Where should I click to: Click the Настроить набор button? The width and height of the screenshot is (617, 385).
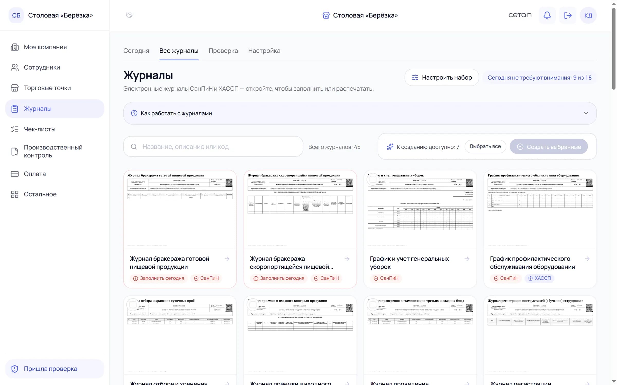coord(442,78)
